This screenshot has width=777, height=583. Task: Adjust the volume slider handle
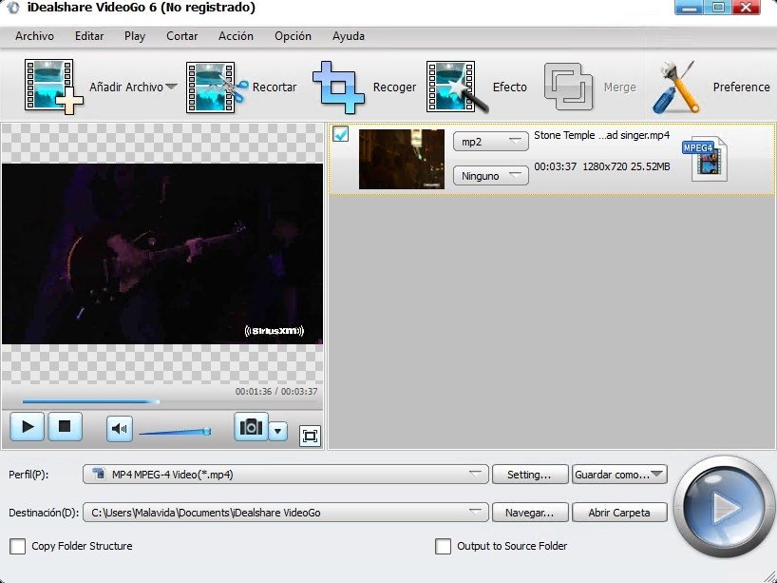(207, 431)
